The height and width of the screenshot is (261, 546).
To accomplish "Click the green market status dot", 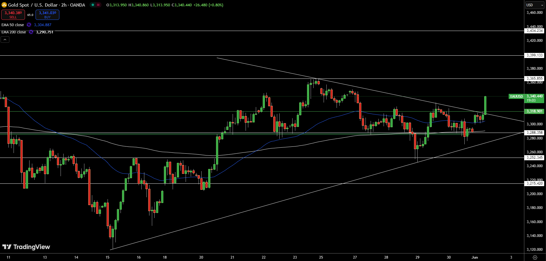I will 93,5.
